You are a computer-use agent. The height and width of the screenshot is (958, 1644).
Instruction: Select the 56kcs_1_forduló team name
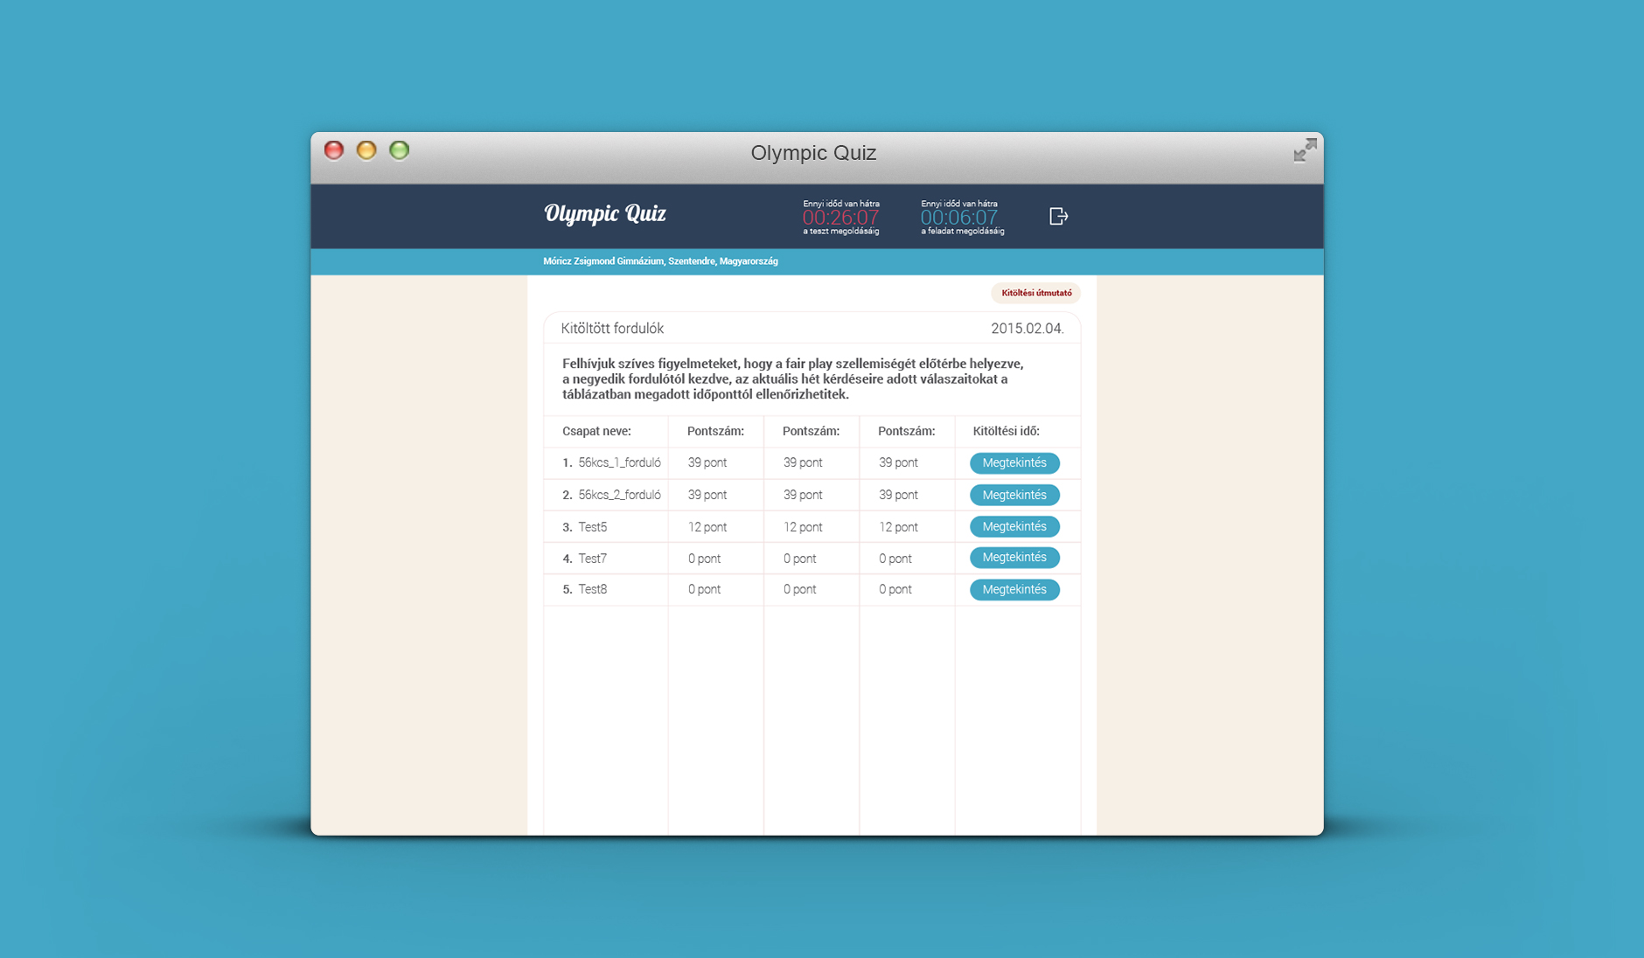619,463
